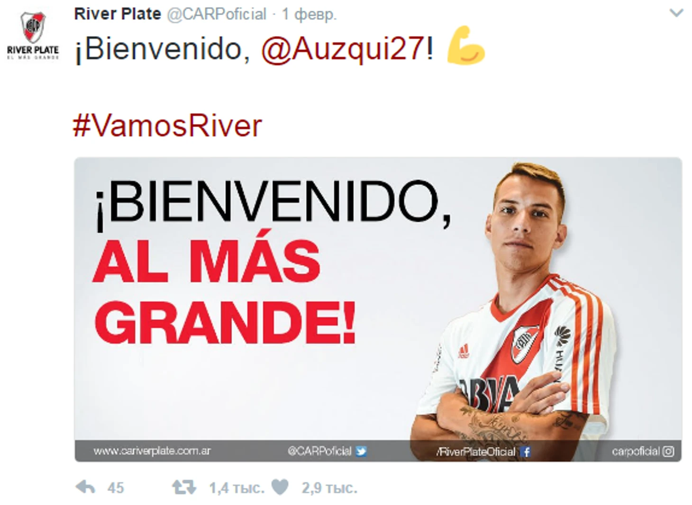Click the Facebook icon in banner
The image size is (692, 505).
tap(525, 451)
